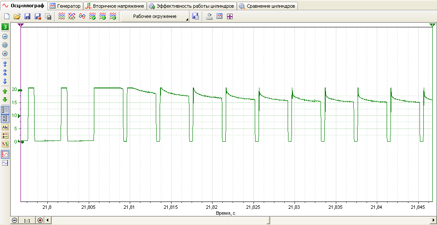Viewport: 437px width, 225px height.
Task: Toggle the axis scale values button
Action: coord(5,119)
